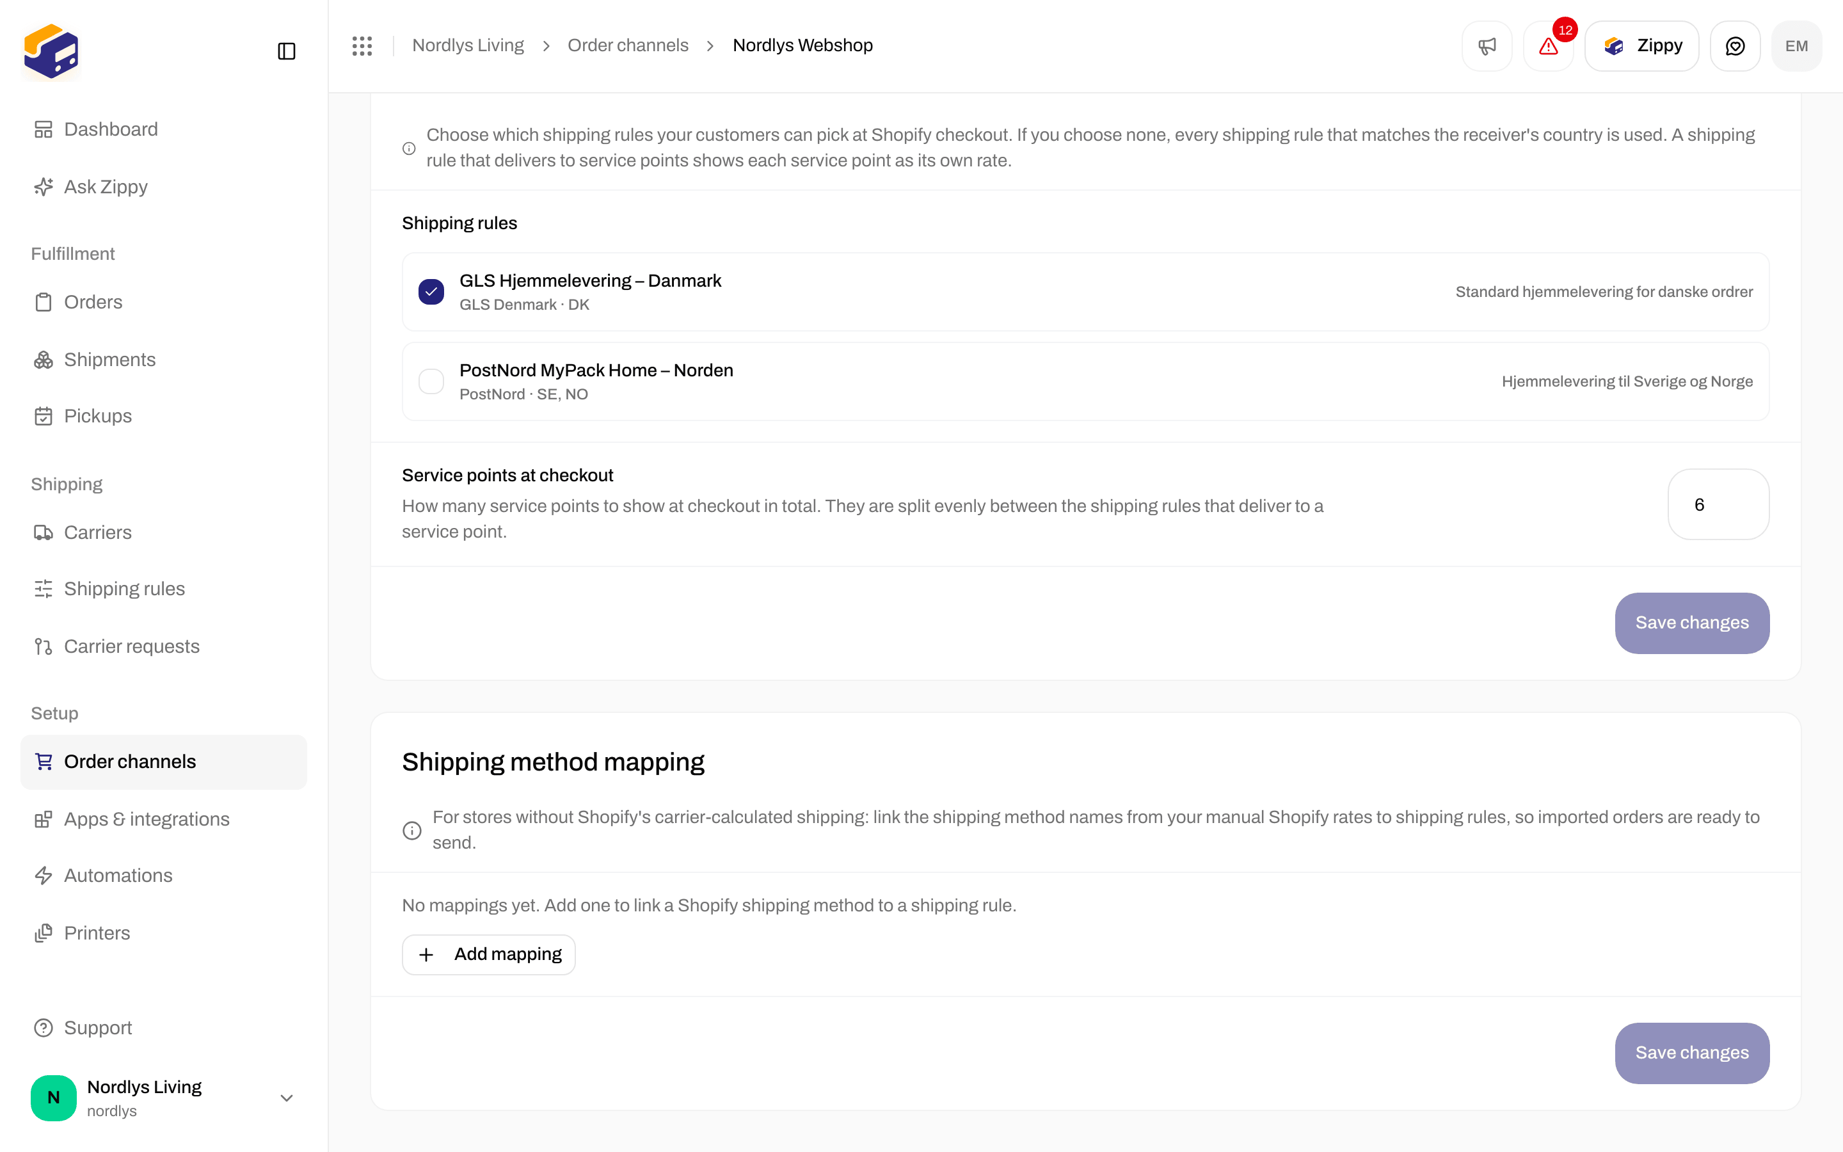Click the Support question mark icon

44,1028
